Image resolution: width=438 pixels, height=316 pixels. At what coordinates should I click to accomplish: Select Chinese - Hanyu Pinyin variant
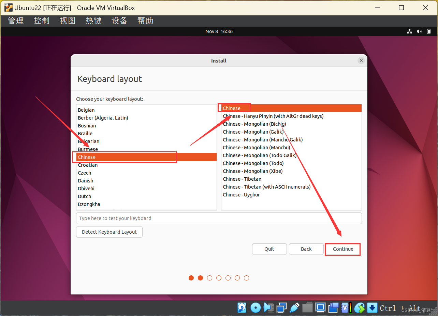(x=291, y=116)
